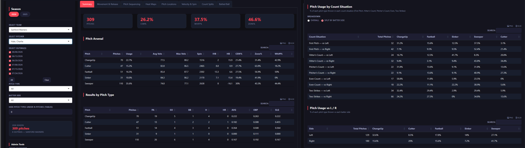The width and height of the screenshot is (525, 148).
Task: Click Hitter's Count — vs Left row
Action: click(414, 55)
